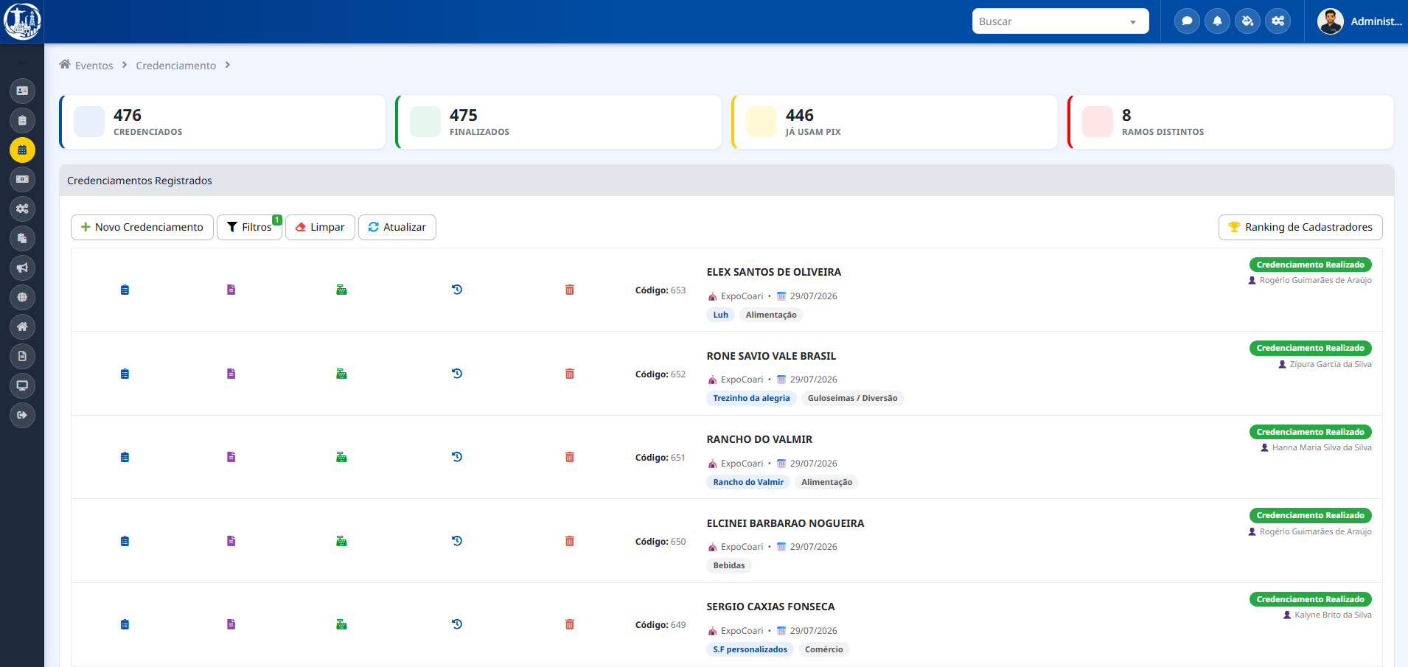Click registrar name Hanna Maria Silva da Silva

click(x=1321, y=447)
